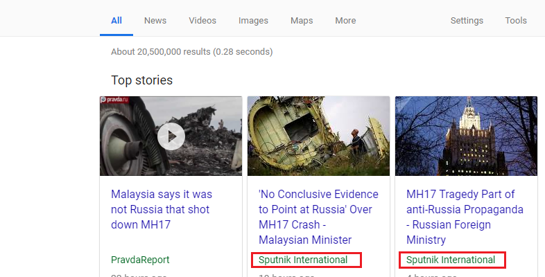
Task: Open search Settings
Action: (x=467, y=21)
